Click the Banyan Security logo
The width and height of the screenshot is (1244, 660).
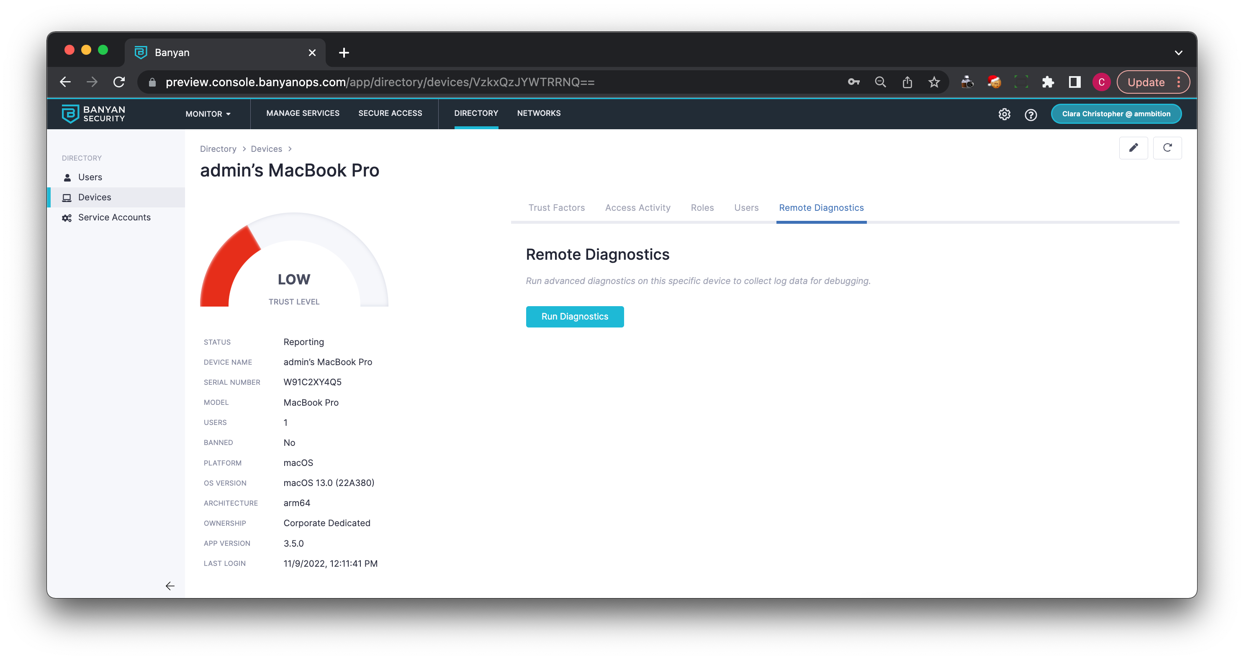click(94, 114)
